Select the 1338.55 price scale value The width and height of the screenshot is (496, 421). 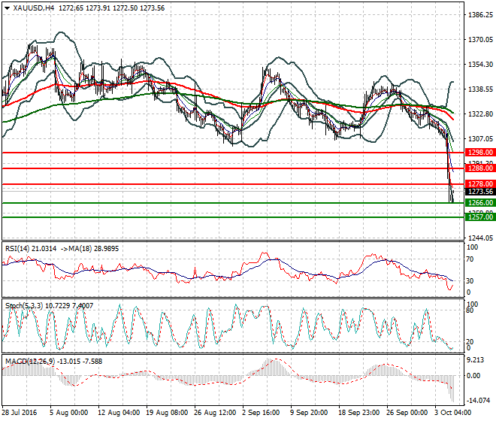[x=480, y=89]
